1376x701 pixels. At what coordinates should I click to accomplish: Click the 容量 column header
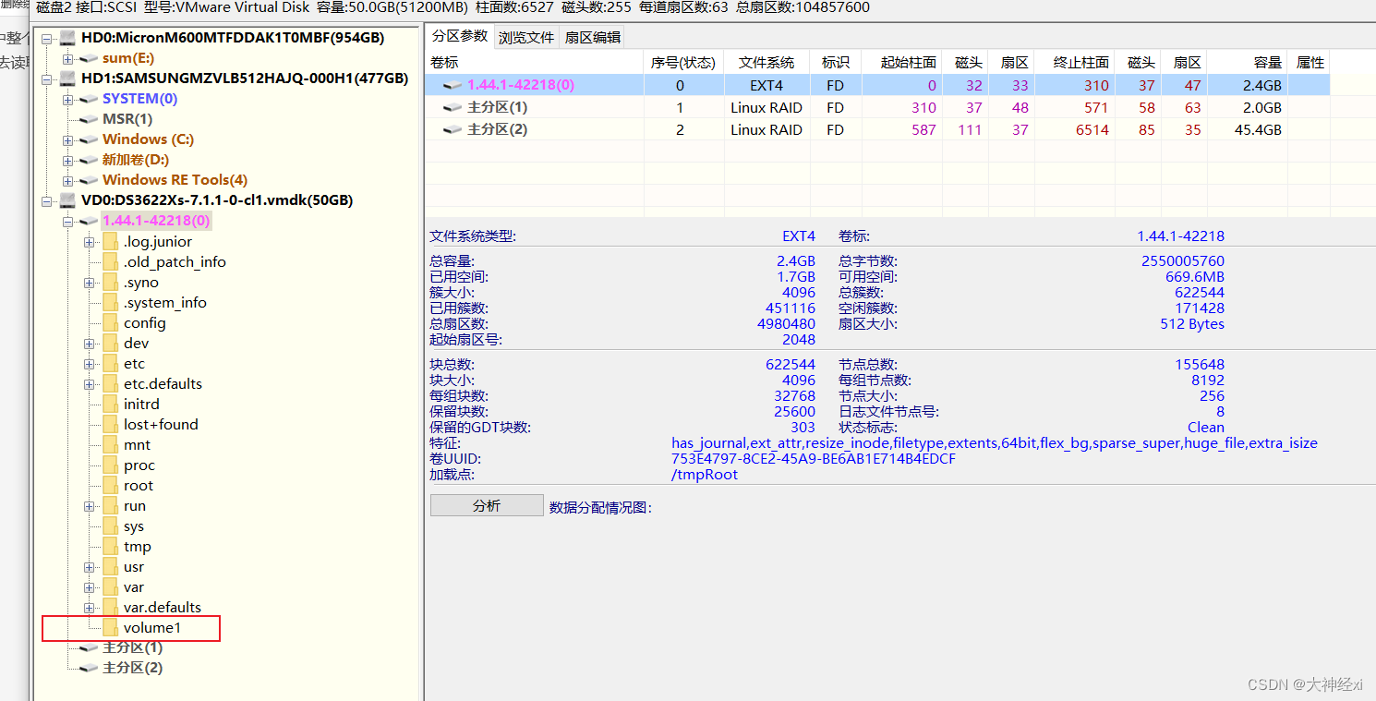[x=1247, y=62]
